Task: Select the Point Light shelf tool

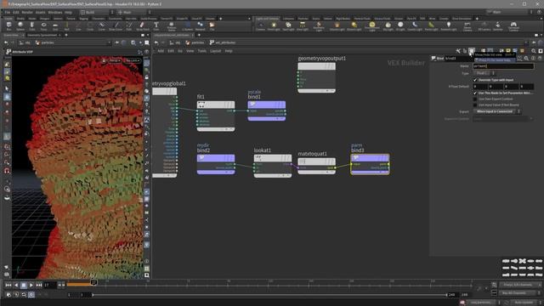Action: point(274,25)
